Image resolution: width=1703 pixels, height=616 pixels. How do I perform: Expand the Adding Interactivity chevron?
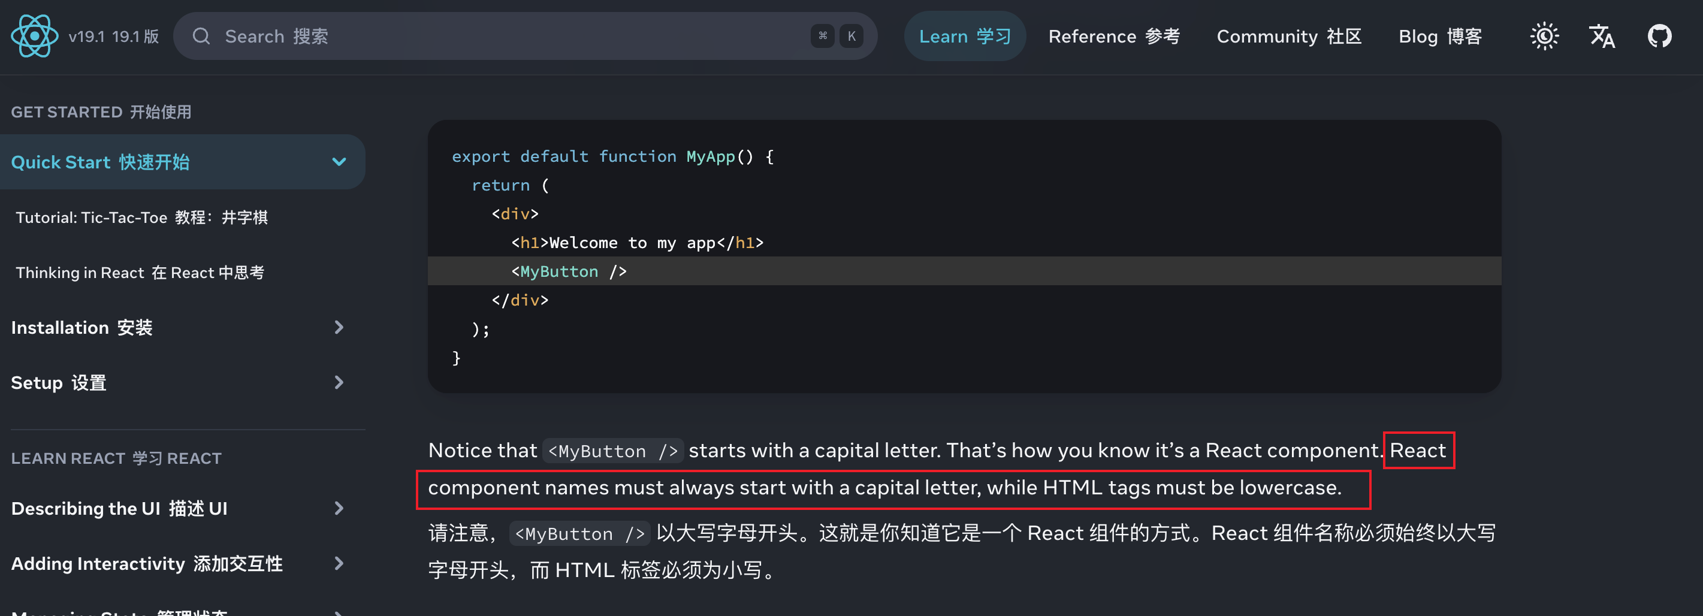339,563
